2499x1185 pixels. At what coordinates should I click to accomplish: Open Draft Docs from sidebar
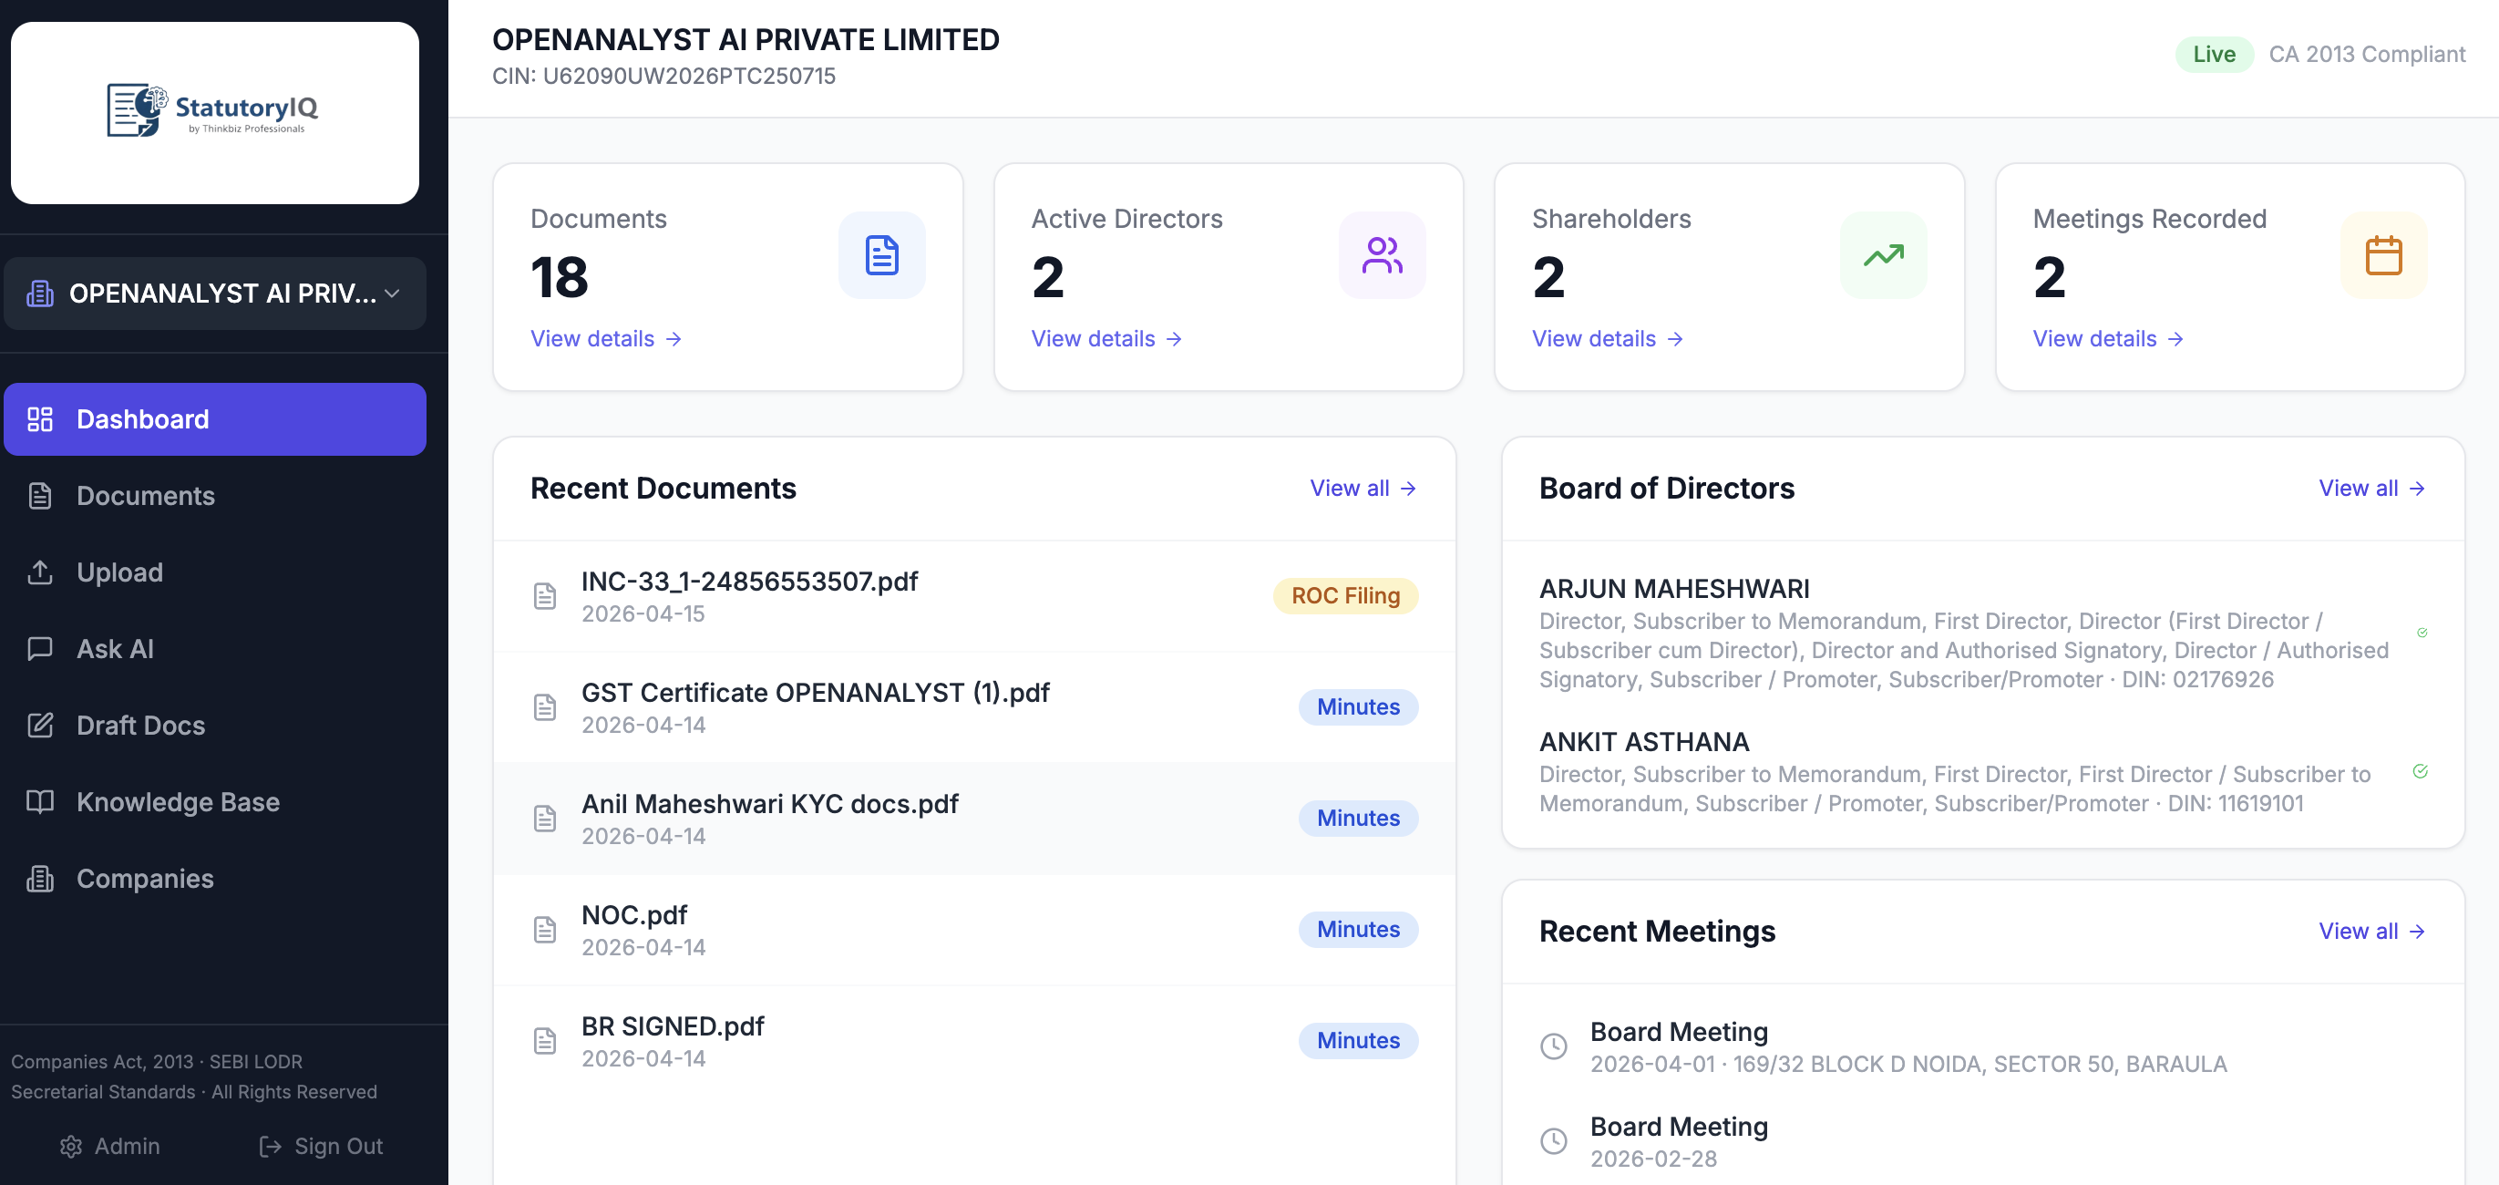coord(214,726)
